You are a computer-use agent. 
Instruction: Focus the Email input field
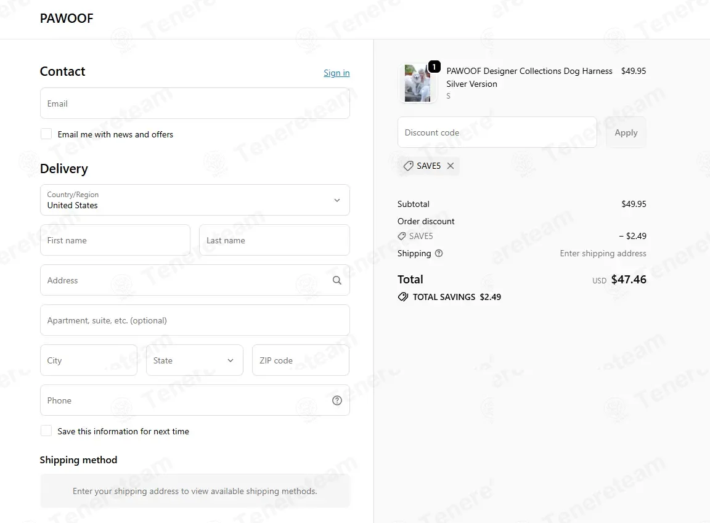(195, 103)
